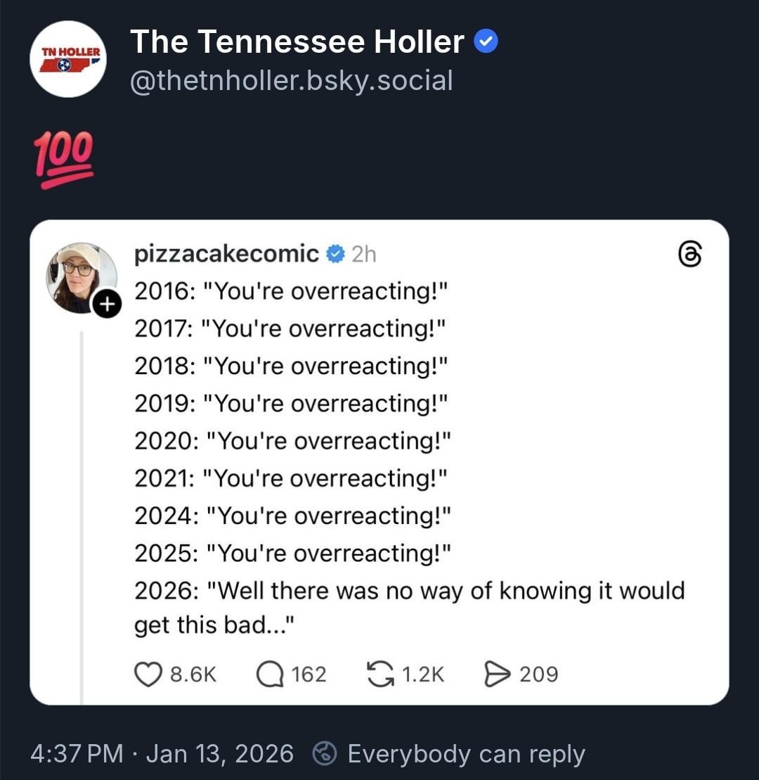Click the 8.6K likes count

tap(193, 674)
